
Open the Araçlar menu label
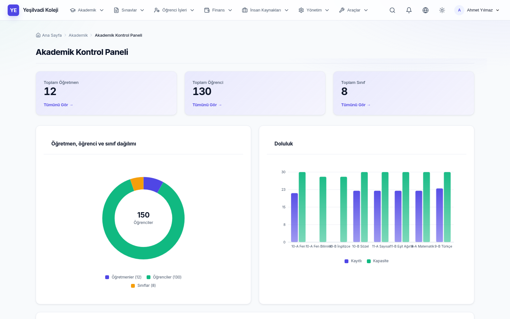click(x=353, y=10)
